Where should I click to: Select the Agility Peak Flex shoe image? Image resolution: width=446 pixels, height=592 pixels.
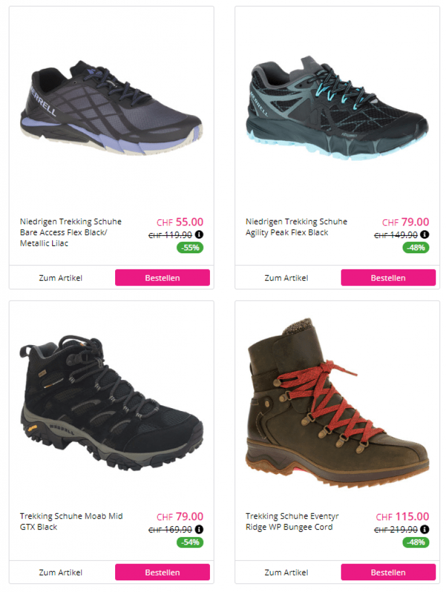[337, 108]
